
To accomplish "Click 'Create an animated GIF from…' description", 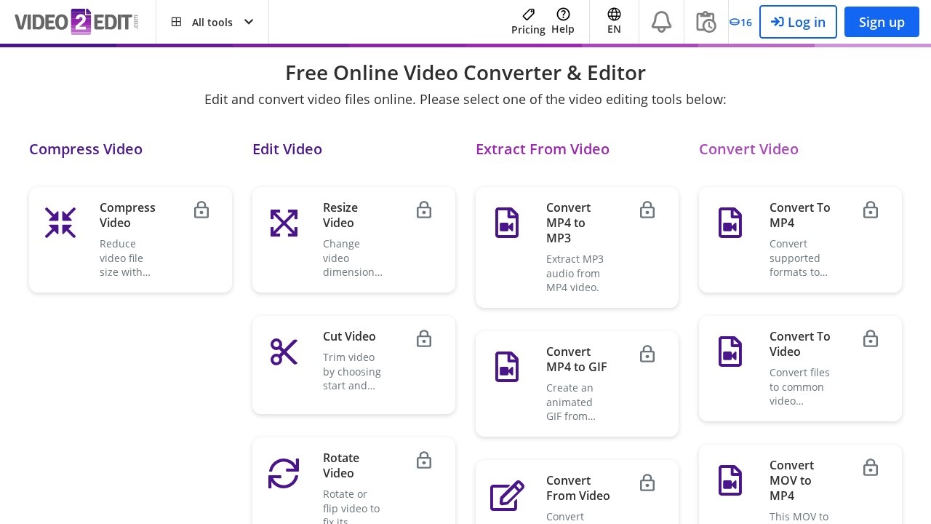I will (571, 402).
